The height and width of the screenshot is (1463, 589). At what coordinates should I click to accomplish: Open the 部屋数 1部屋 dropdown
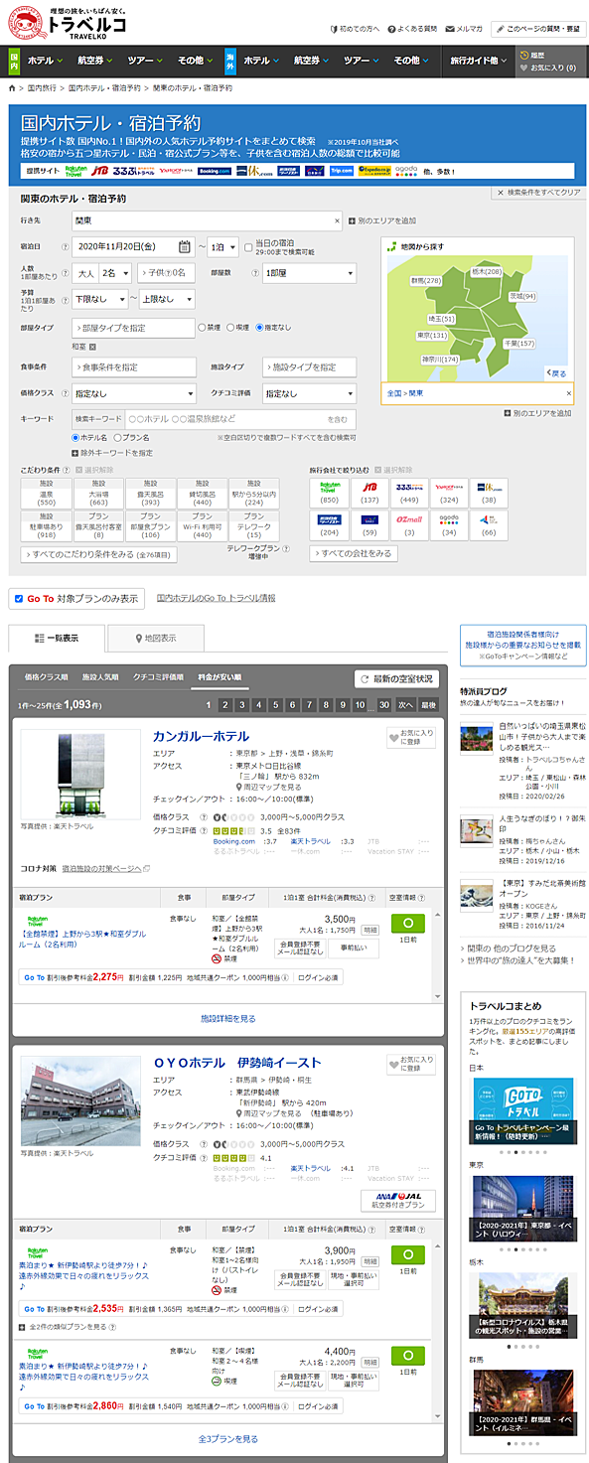(309, 273)
